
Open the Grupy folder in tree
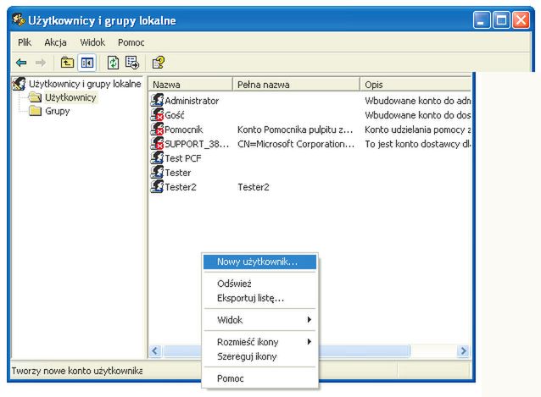pos(57,112)
